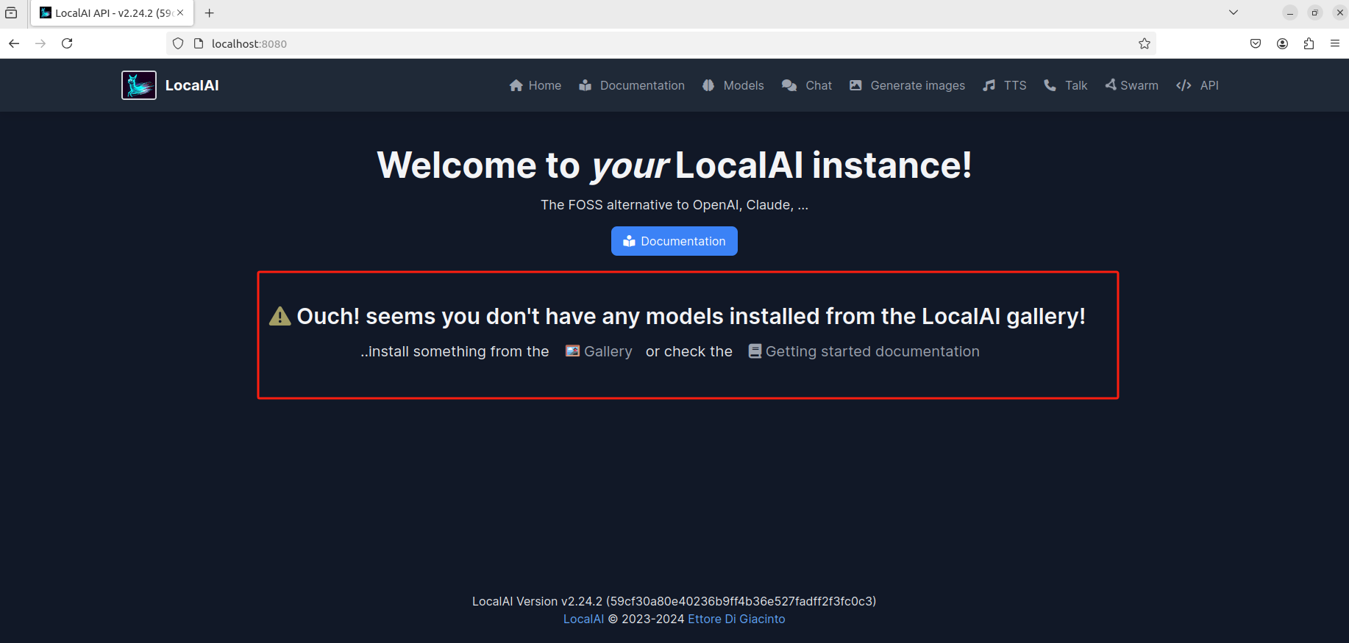
Task: Select Generate images in navbar
Action: click(907, 85)
